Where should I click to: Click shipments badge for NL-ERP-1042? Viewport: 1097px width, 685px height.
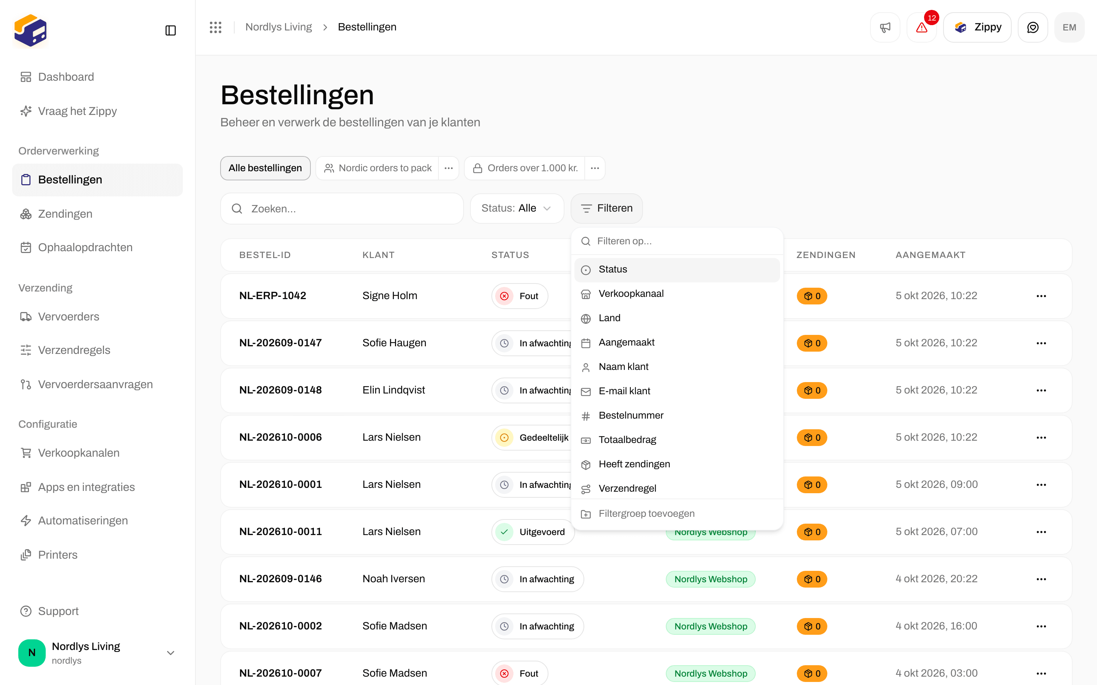click(x=812, y=296)
